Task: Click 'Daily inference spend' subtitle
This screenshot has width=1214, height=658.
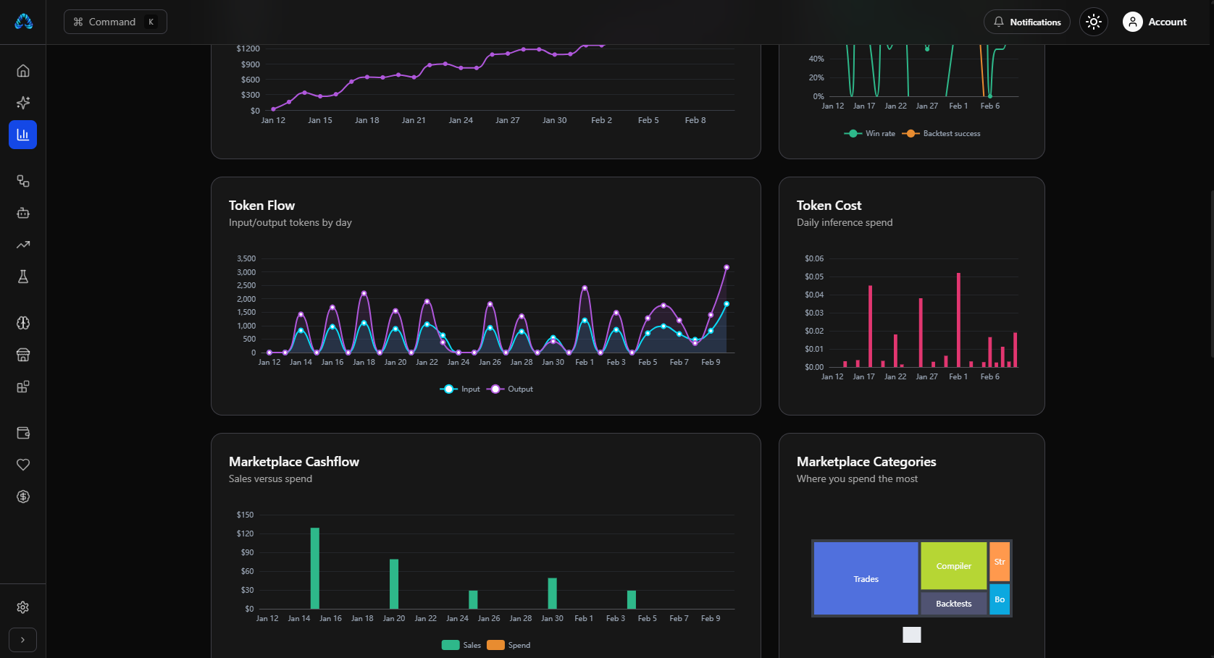Action: pos(845,223)
